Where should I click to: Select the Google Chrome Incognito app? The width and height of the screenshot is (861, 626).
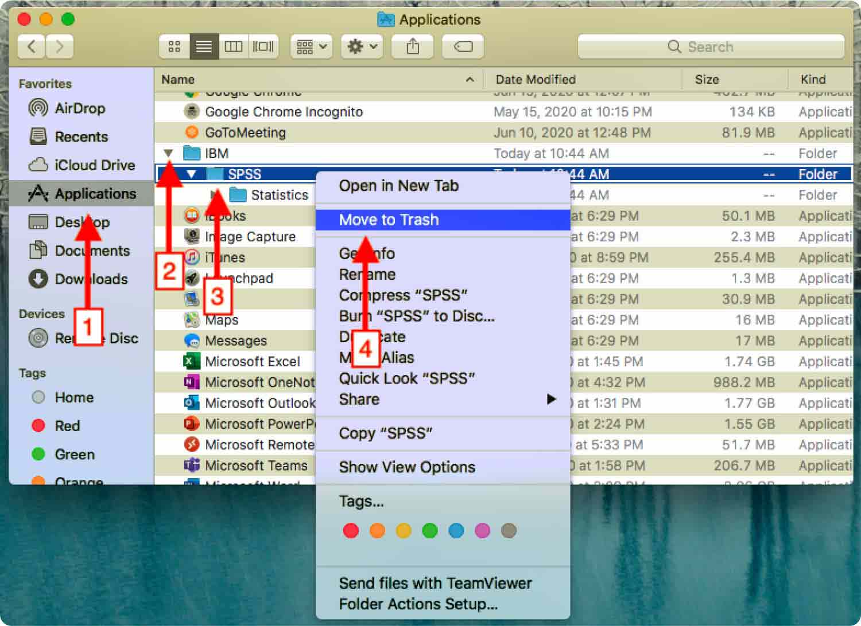tap(503, 112)
